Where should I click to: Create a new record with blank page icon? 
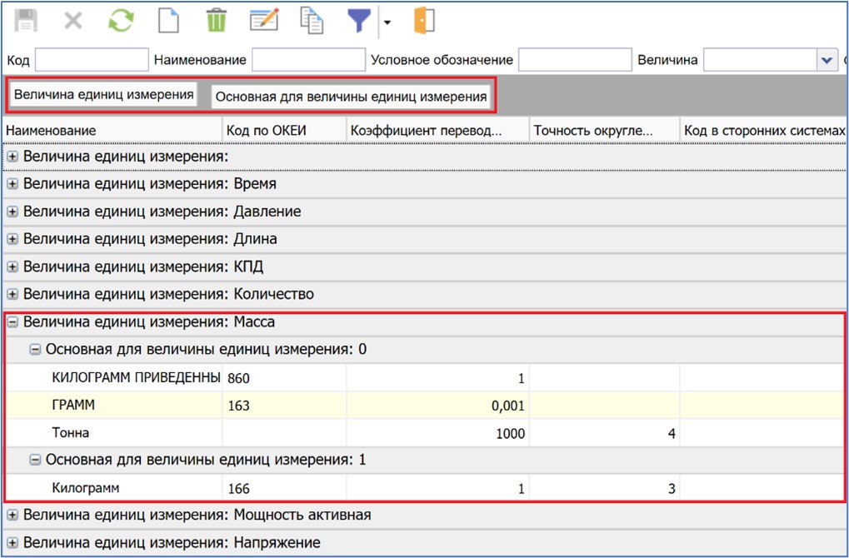169,21
